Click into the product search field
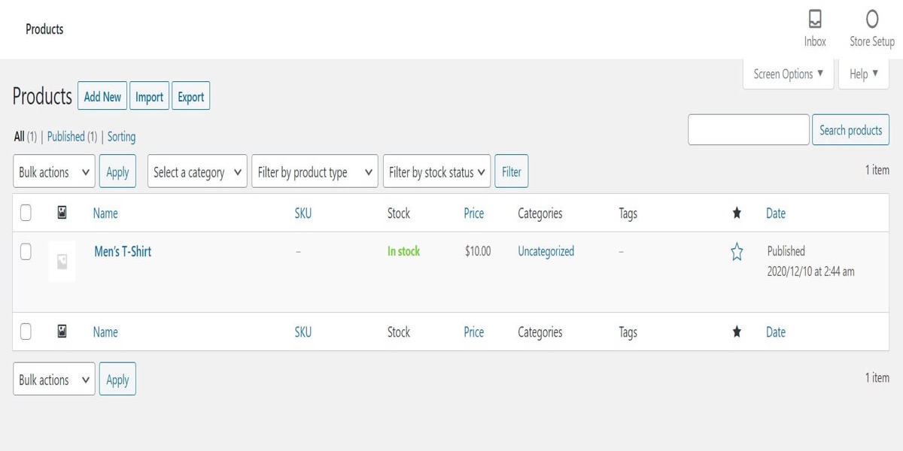 point(748,130)
